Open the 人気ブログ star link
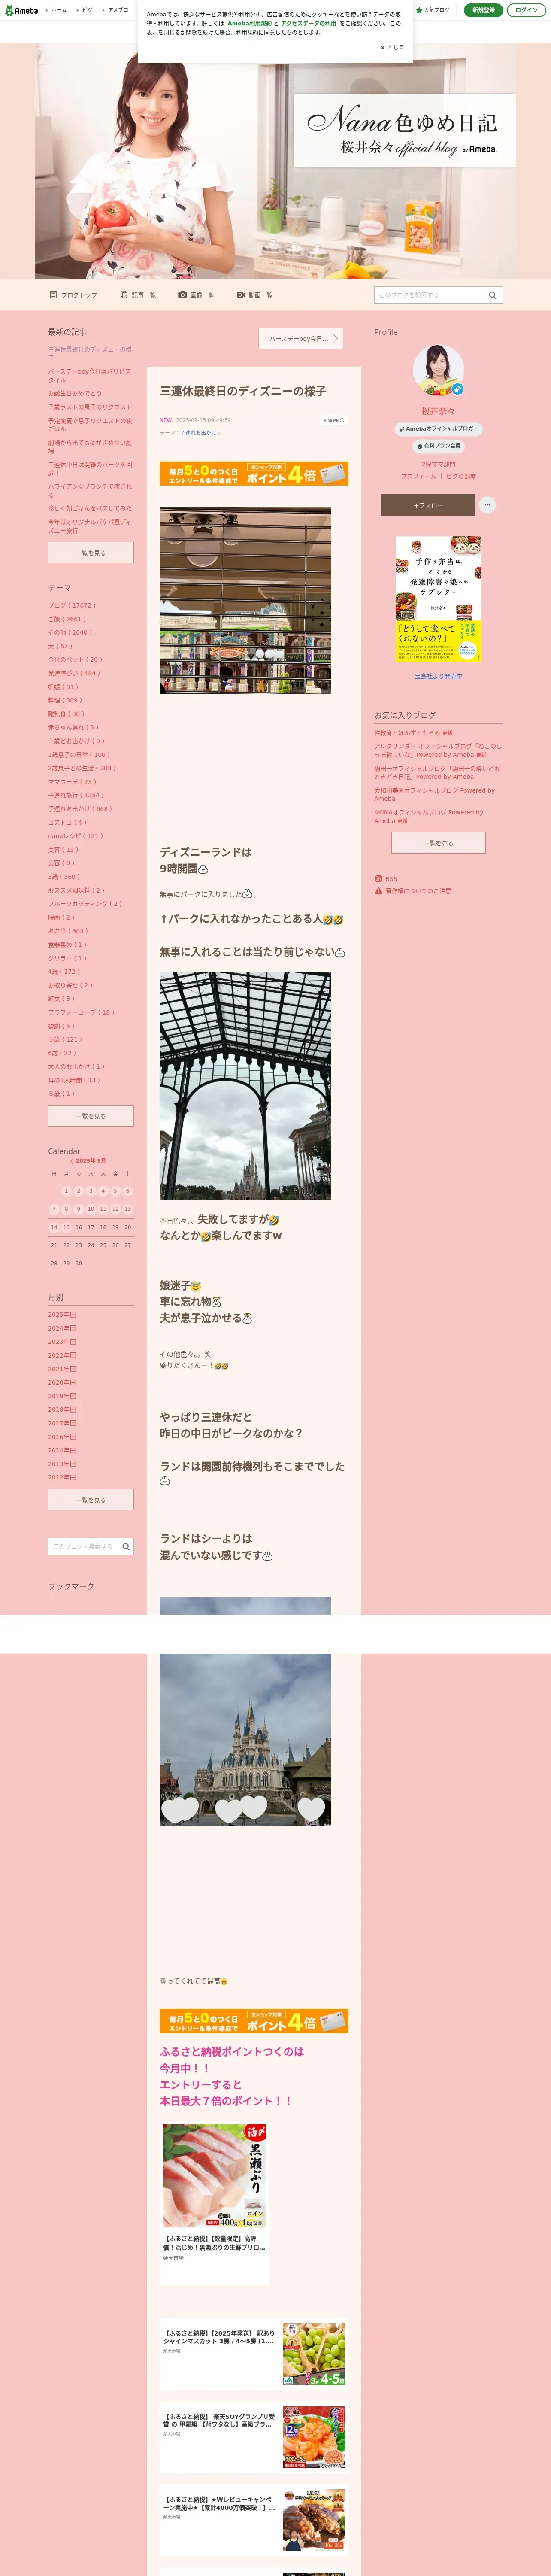Image resolution: width=551 pixels, height=2576 pixels. click(x=433, y=10)
